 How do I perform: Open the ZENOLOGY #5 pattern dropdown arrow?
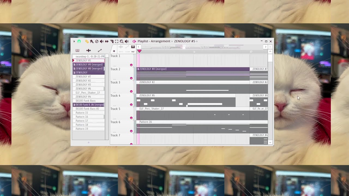197,41
